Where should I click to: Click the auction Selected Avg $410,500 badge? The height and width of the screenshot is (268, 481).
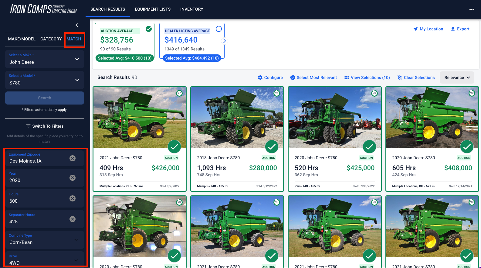(x=125, y=58)
